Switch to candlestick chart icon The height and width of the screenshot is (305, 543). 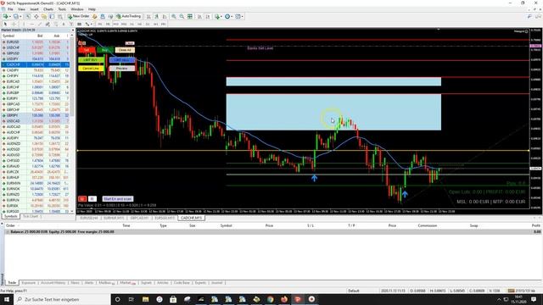156,16
